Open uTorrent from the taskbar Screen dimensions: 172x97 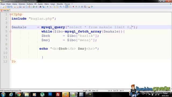(x=42, y=95)
